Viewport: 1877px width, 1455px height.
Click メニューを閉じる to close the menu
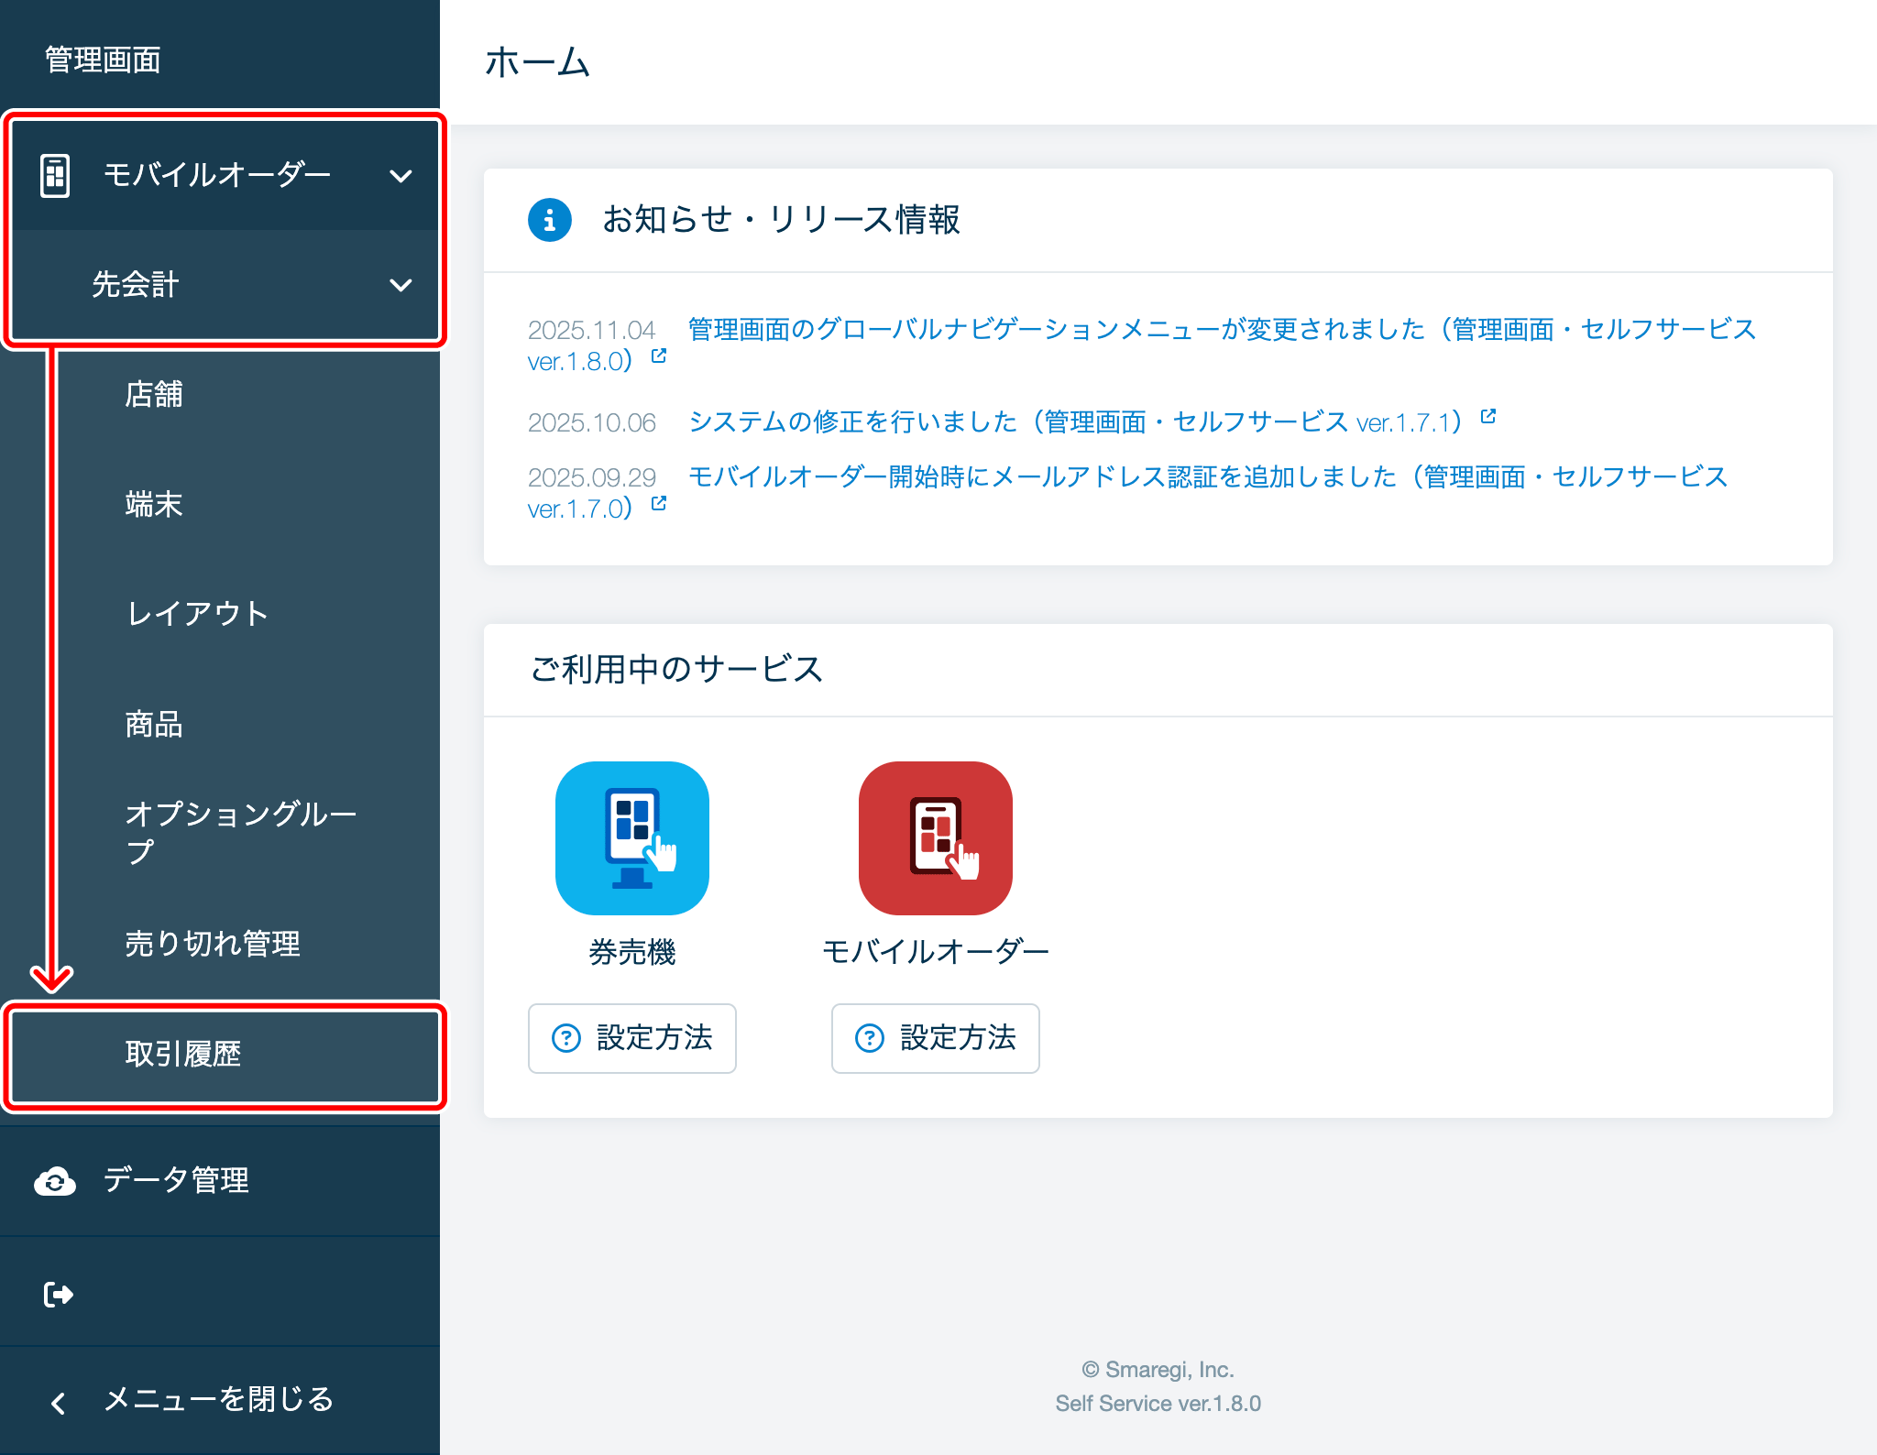218,1401
